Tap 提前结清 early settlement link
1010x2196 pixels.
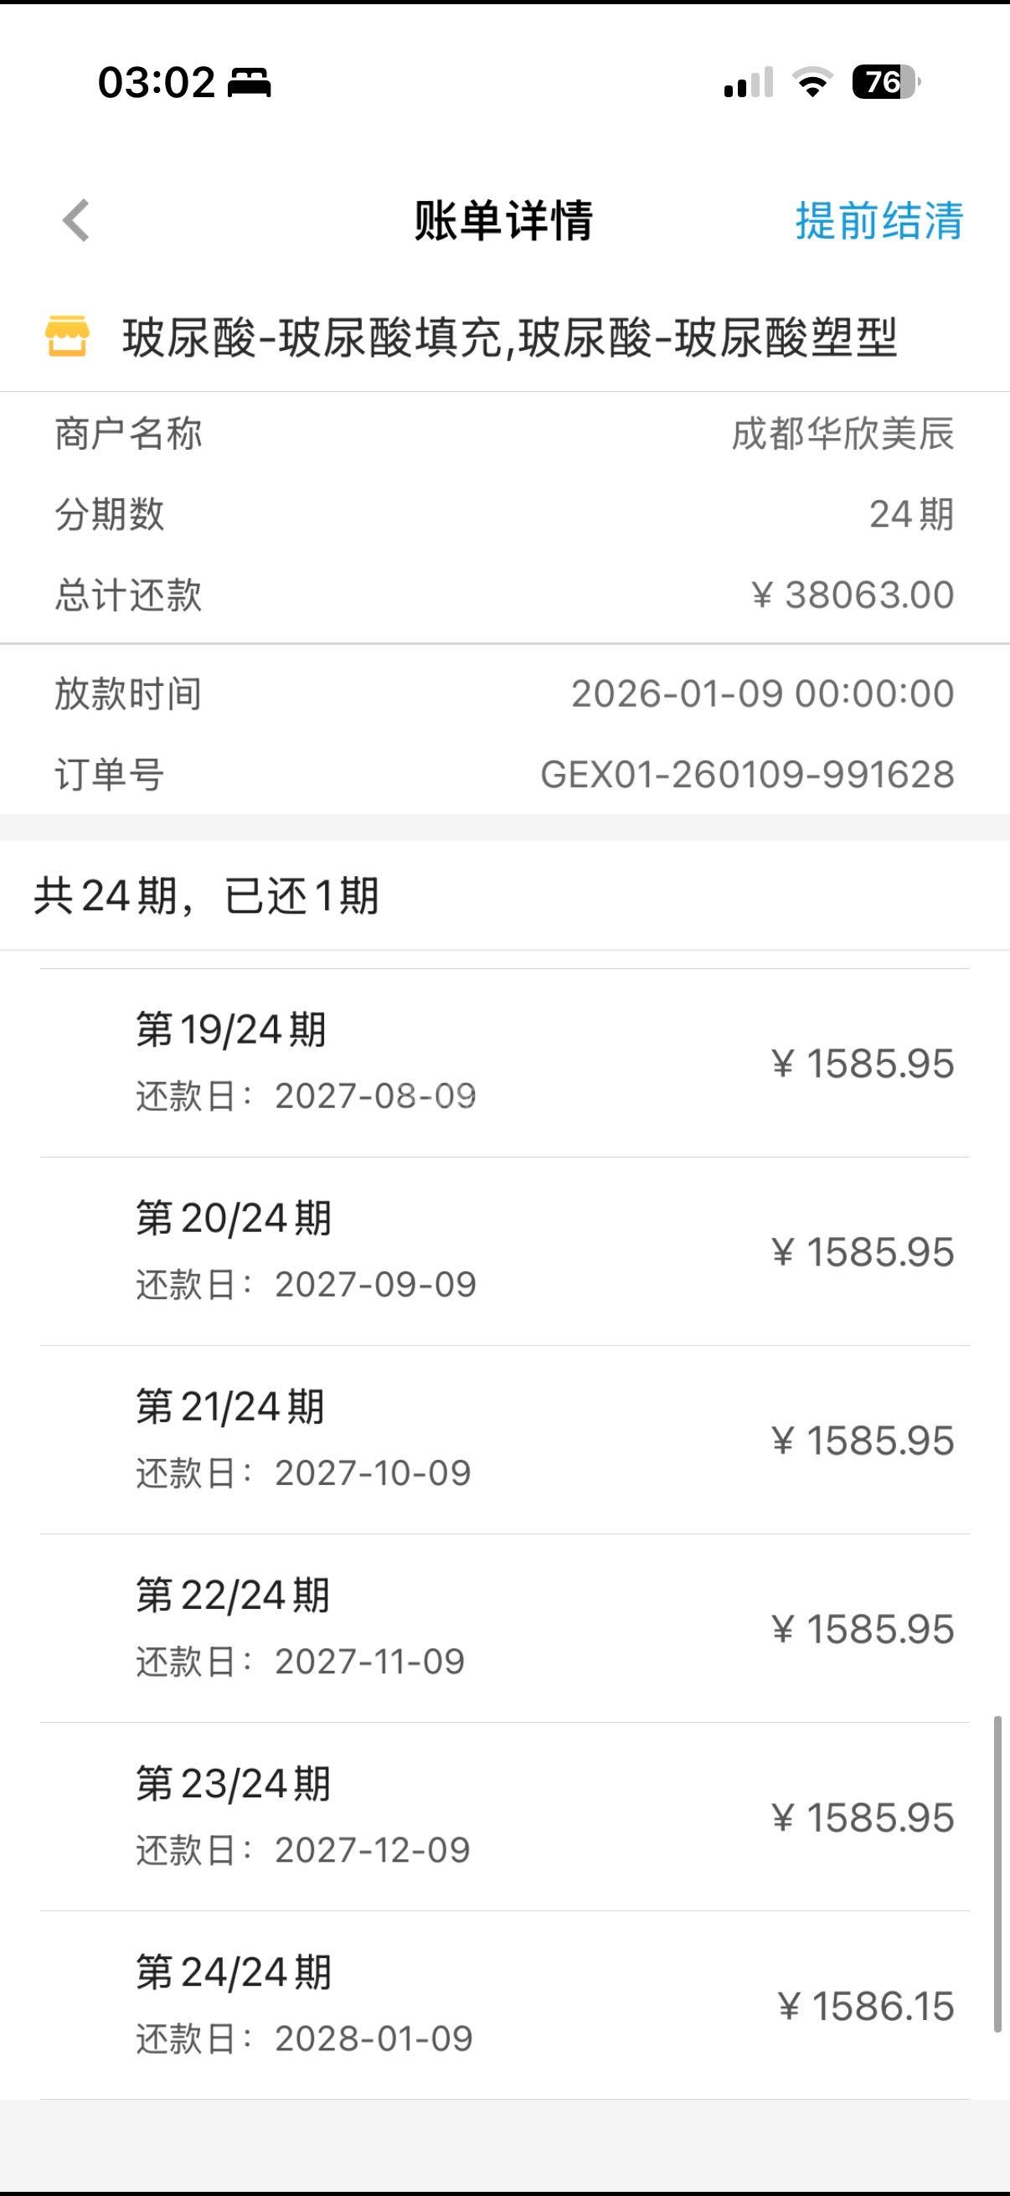tap(879, 221)
